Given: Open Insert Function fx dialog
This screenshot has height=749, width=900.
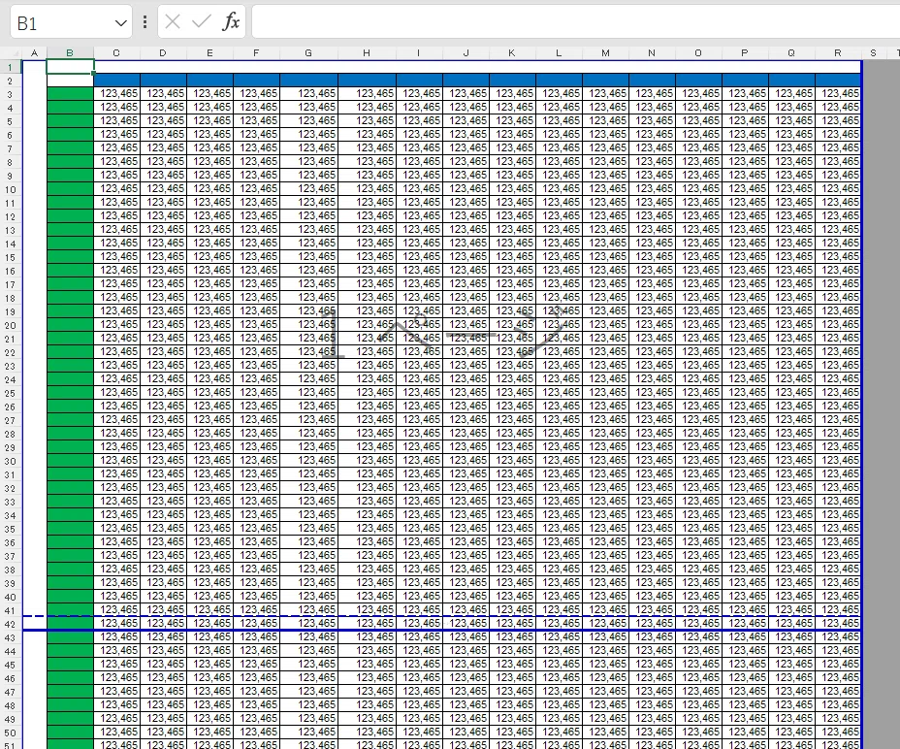Looking at the screenshot, I should click(x=231, y=21).
